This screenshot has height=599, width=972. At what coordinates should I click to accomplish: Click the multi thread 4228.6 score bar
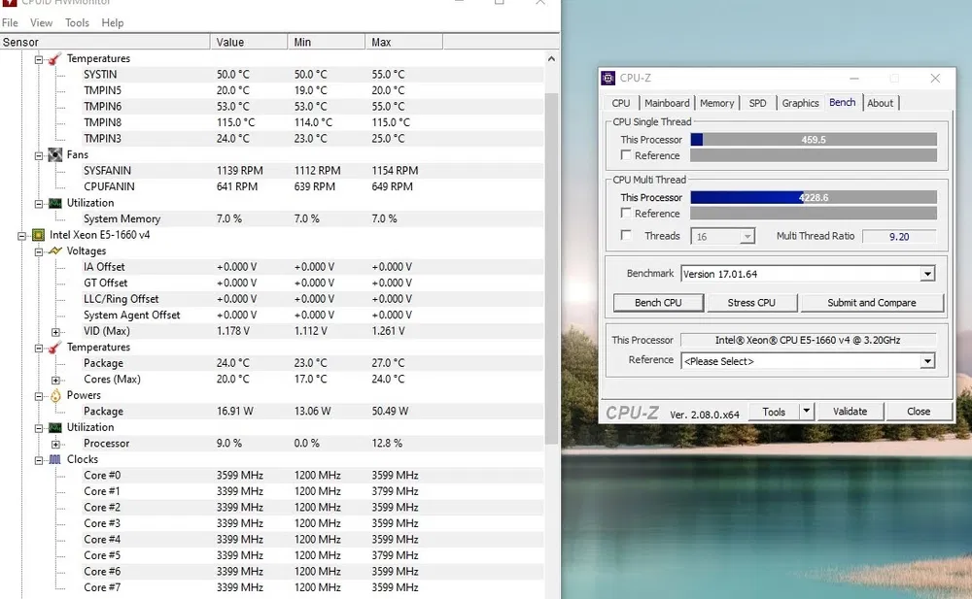click(814, 198)
